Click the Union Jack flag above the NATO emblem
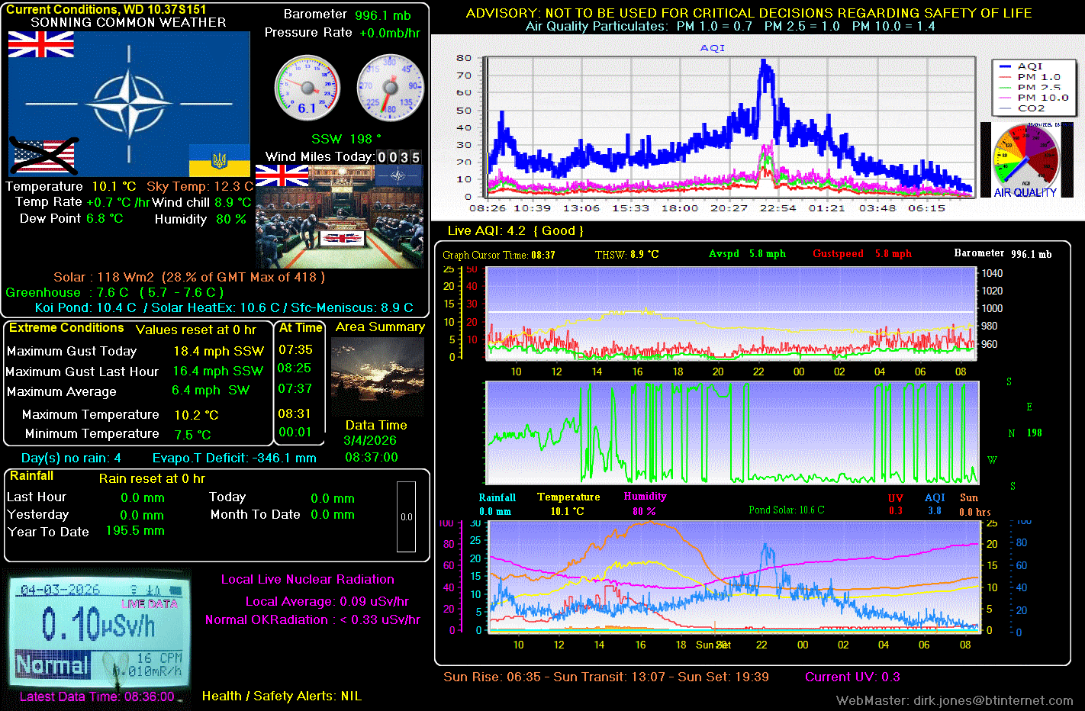 tap(41, 45)
